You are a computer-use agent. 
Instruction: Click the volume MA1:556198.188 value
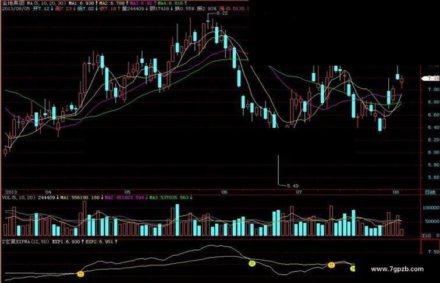80,198
